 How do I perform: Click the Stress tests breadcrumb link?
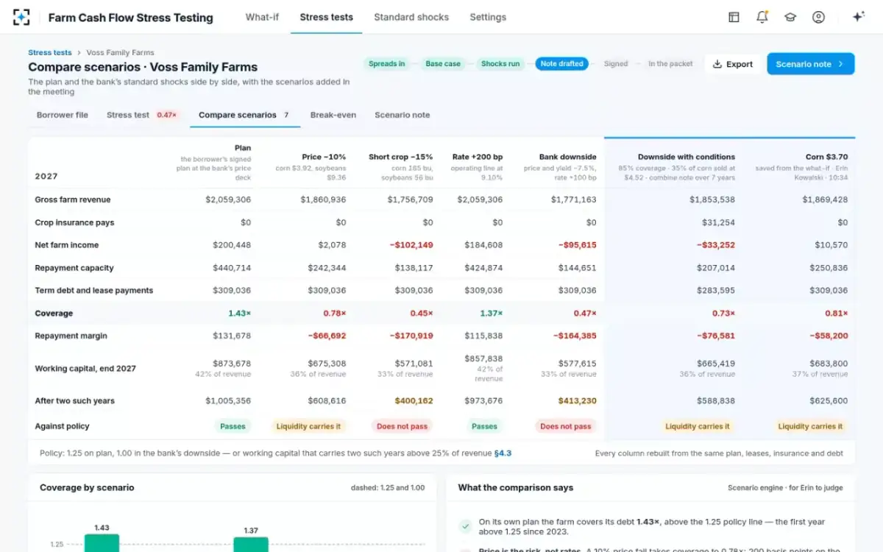click(x=50, y=52)
